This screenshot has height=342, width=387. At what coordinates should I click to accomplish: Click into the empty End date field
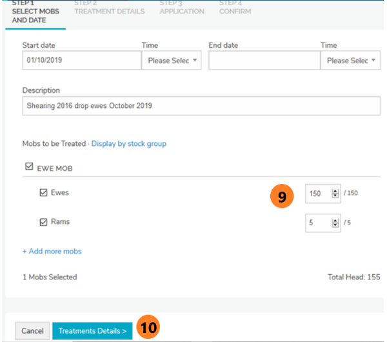(264, 61)
